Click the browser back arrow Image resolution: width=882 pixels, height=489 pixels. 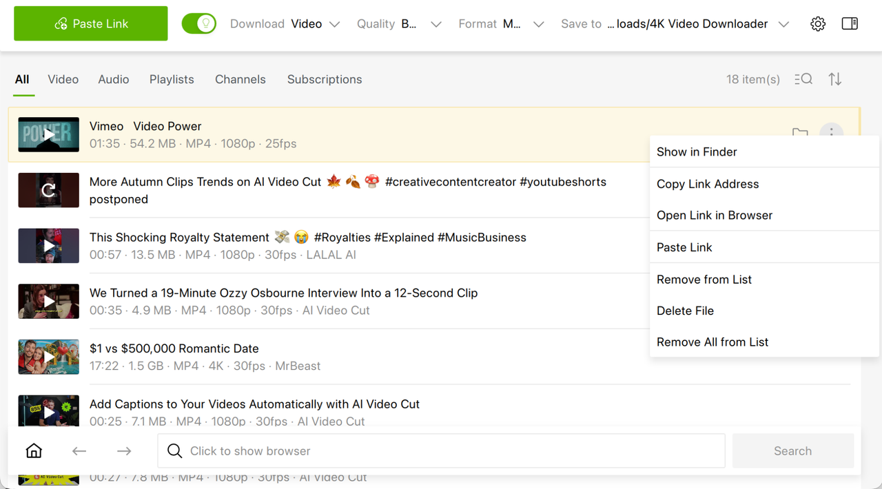79,451
